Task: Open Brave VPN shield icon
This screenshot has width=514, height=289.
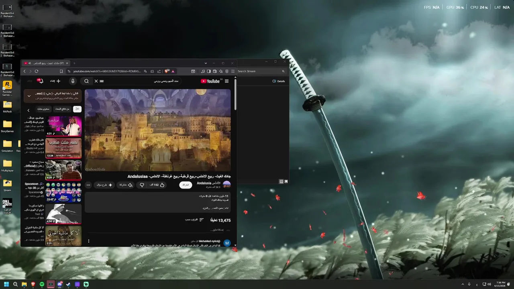Action: coord(227,71)
